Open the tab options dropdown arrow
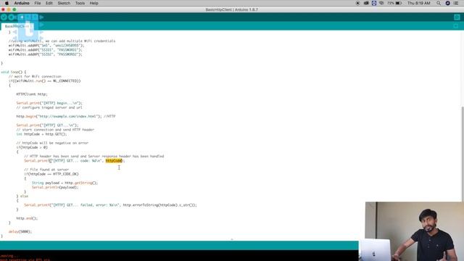Image resolution: width=464 pixels, height=261 pixels. pos(456,26)
